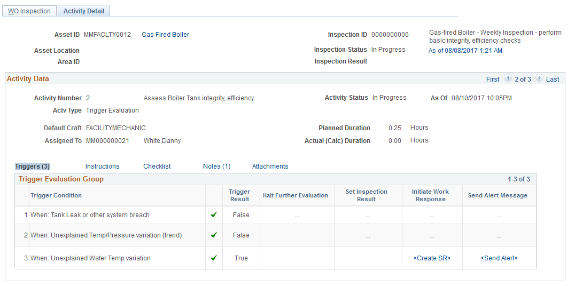Viewport: 575px width, 286px height.
Task: Click the Trigger Result column header
Action: pyautogui.click(x=239, y=195)
